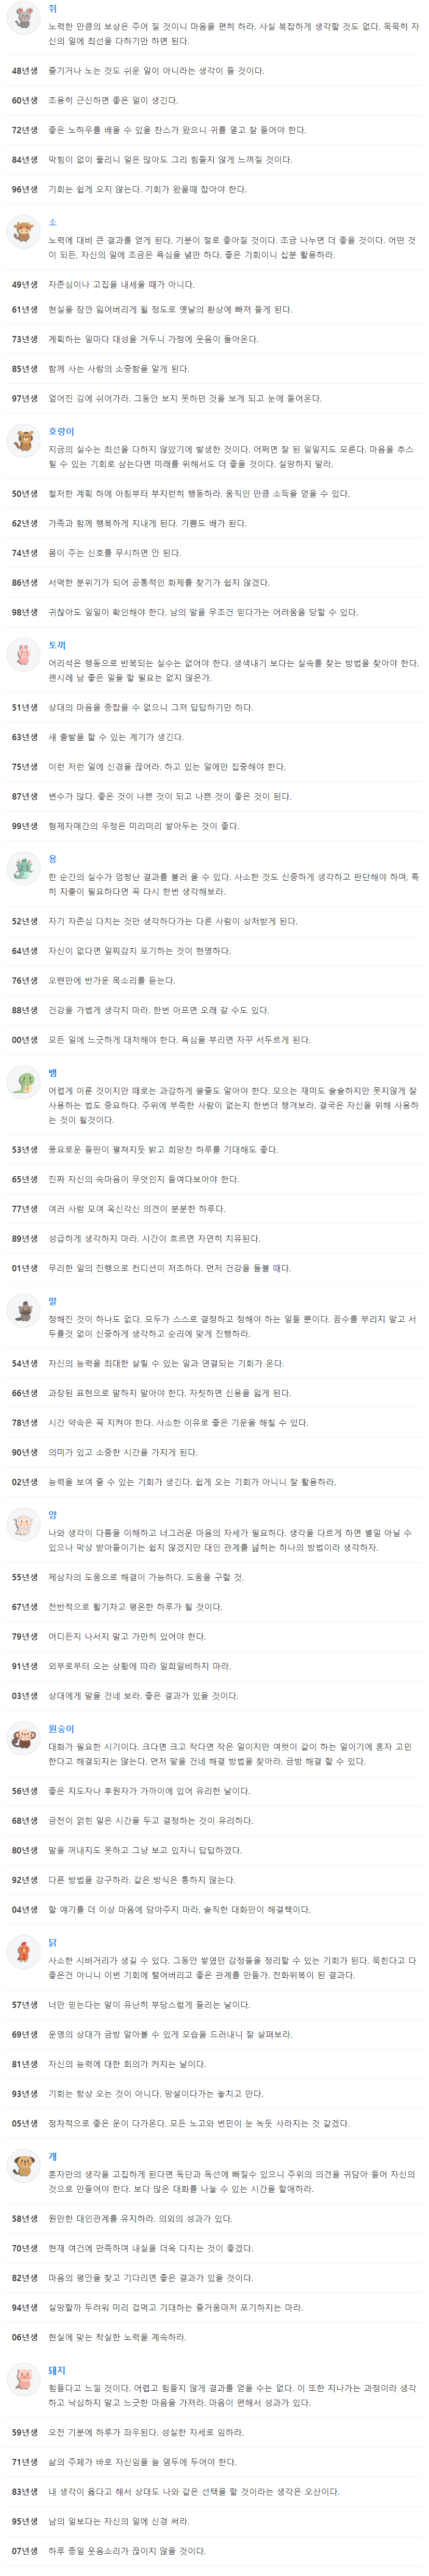Click the monkey (원숭이) zodiac icon
Image resolution: width=429 pixels, height=2576 pixels.
pos(22,1740)
